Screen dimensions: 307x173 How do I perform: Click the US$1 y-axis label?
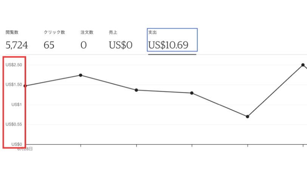pyautogui.click(x=17, y=104)
